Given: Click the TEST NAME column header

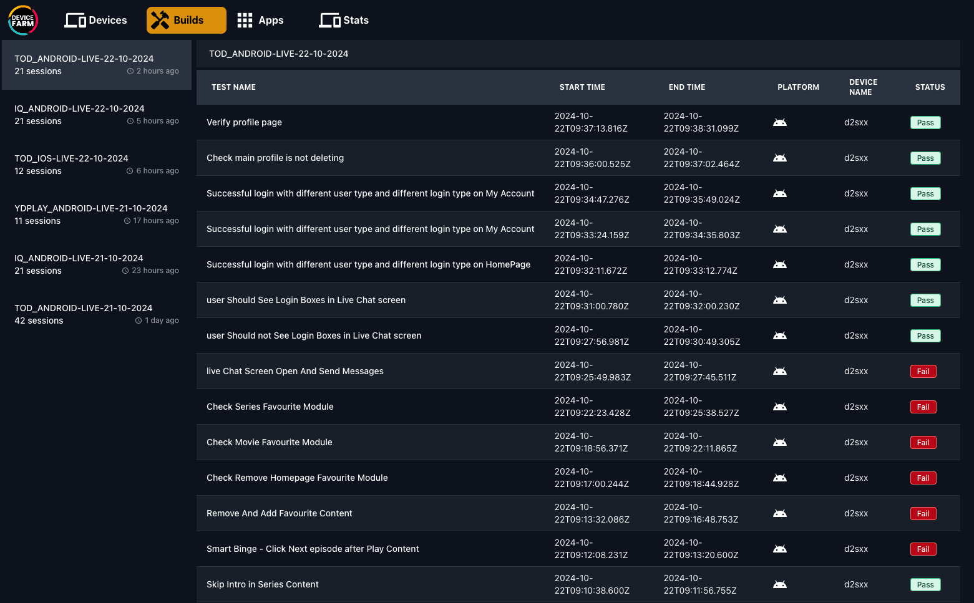Looking at the screenshot, I should 233,87.
